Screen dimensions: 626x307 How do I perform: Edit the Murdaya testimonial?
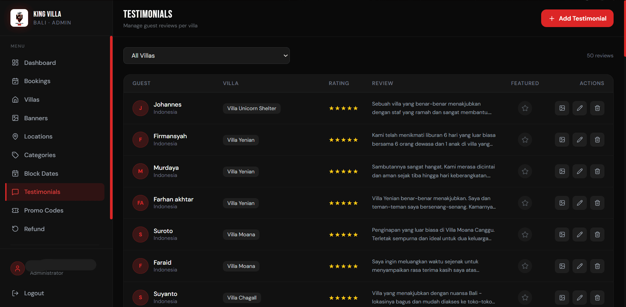tap(580, 171)
